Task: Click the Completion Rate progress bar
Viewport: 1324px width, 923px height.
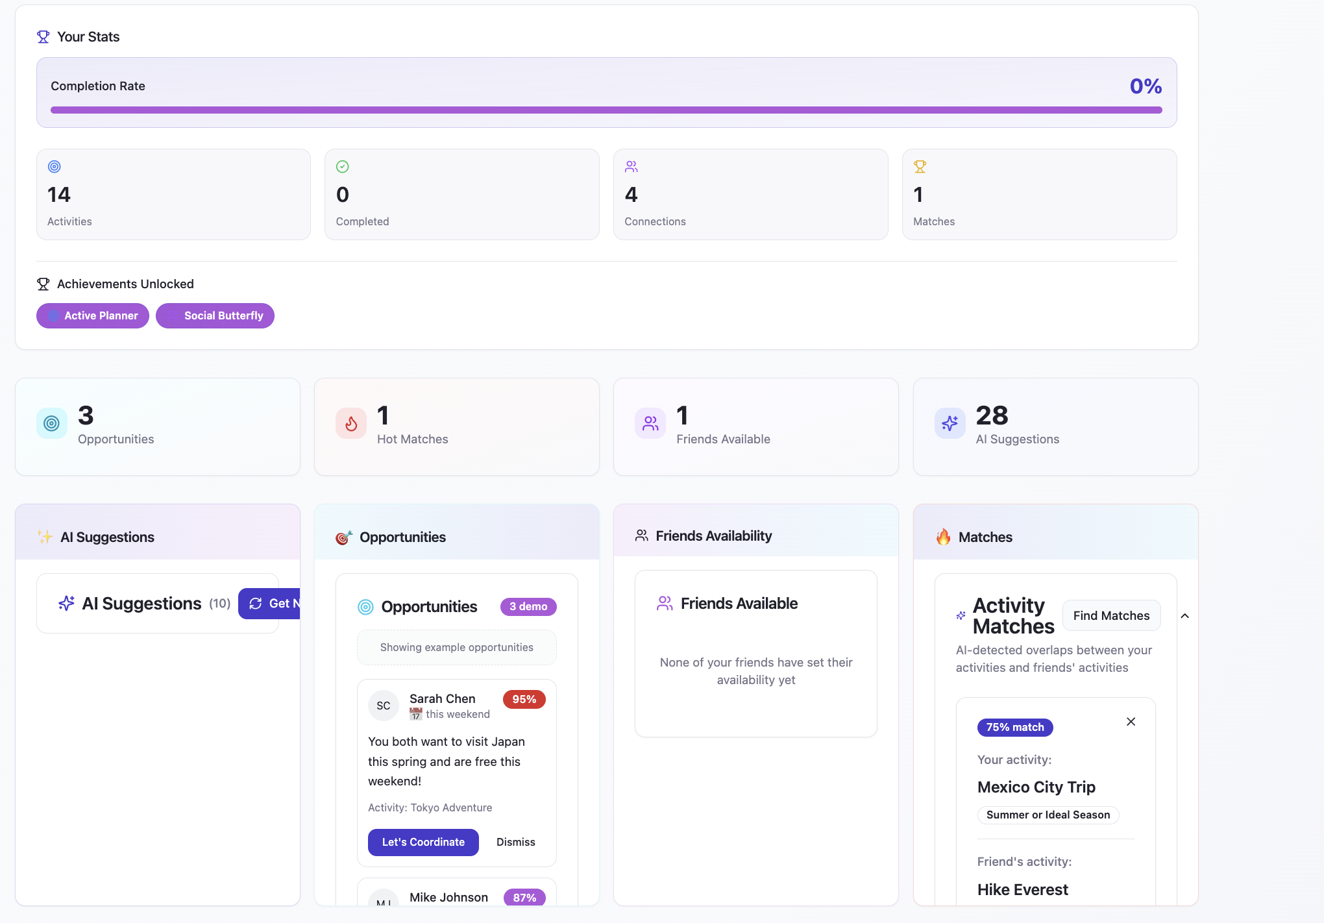Action: 606,110
